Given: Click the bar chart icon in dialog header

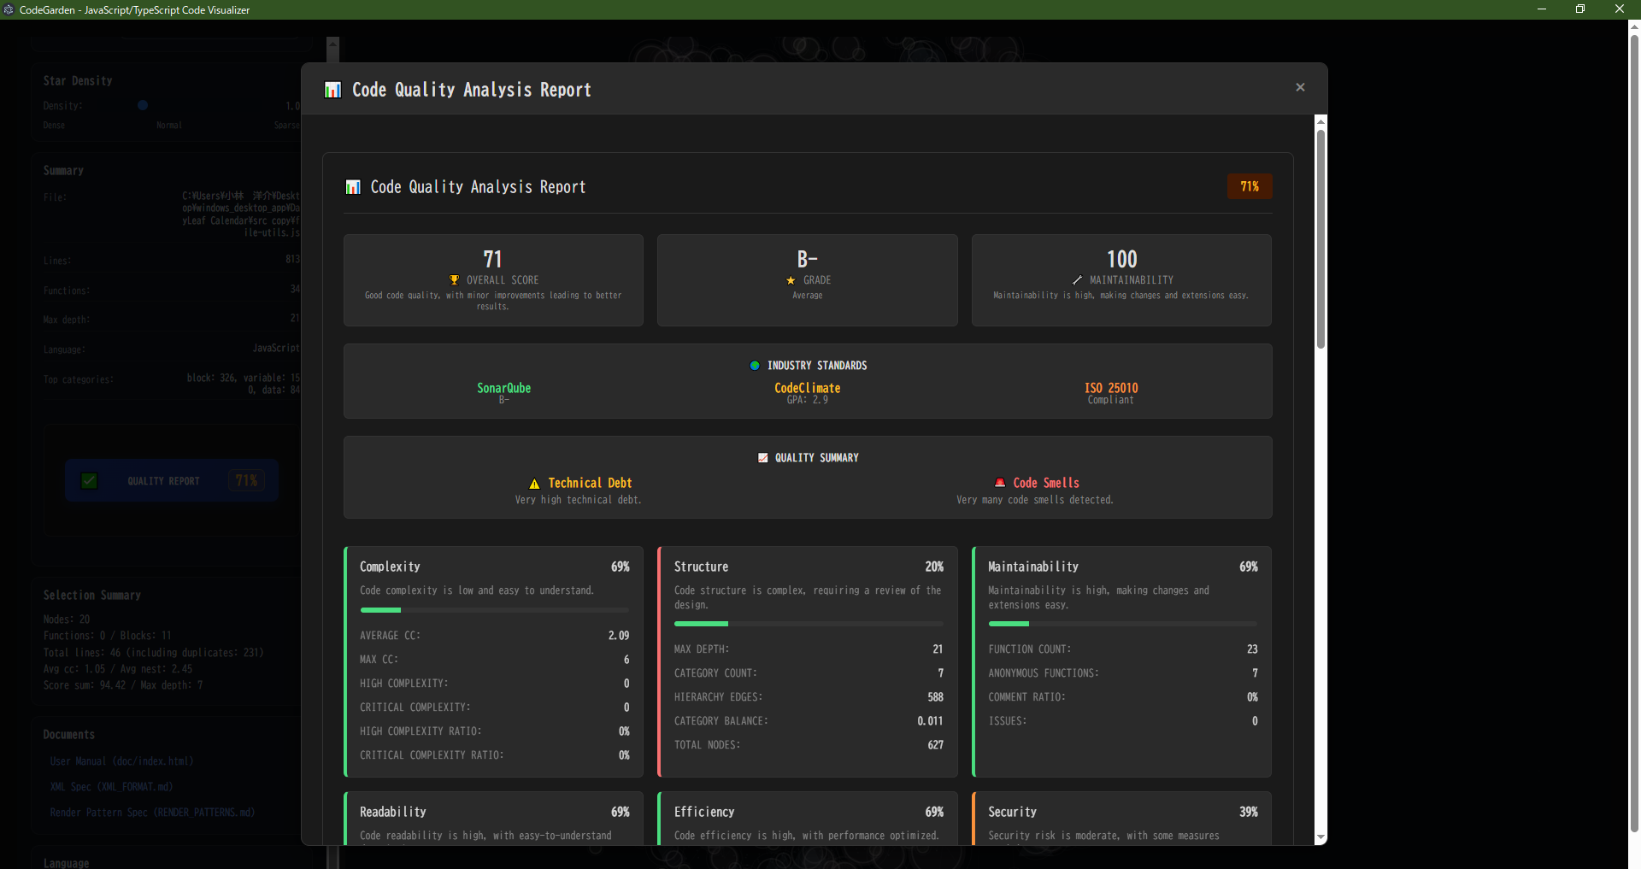Looking at the screenshot, I should pyautogui.click(x=333, y=90).
